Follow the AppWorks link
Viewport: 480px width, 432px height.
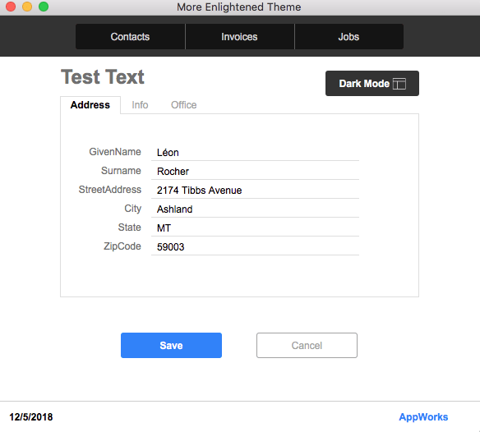(423, 417)
